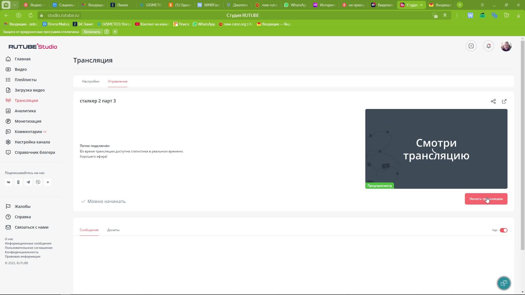Click Начать трансляцию button
The height and width of the screenshot is (295, 525).
(x=486, y=199)
